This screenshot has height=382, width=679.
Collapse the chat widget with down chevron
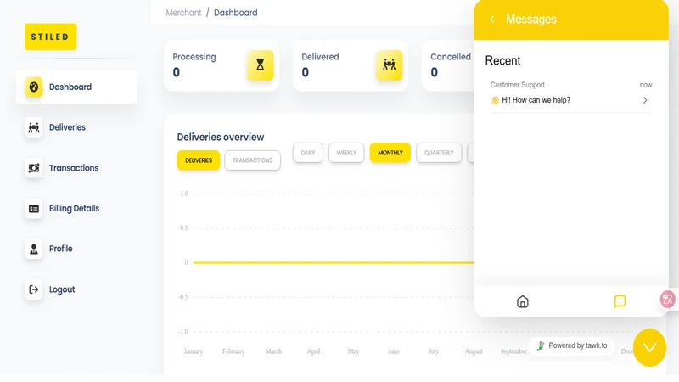[649, 347]
